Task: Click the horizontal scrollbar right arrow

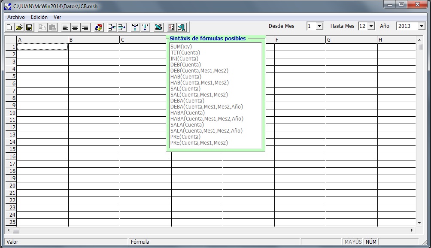Action: tap(412, 230)
